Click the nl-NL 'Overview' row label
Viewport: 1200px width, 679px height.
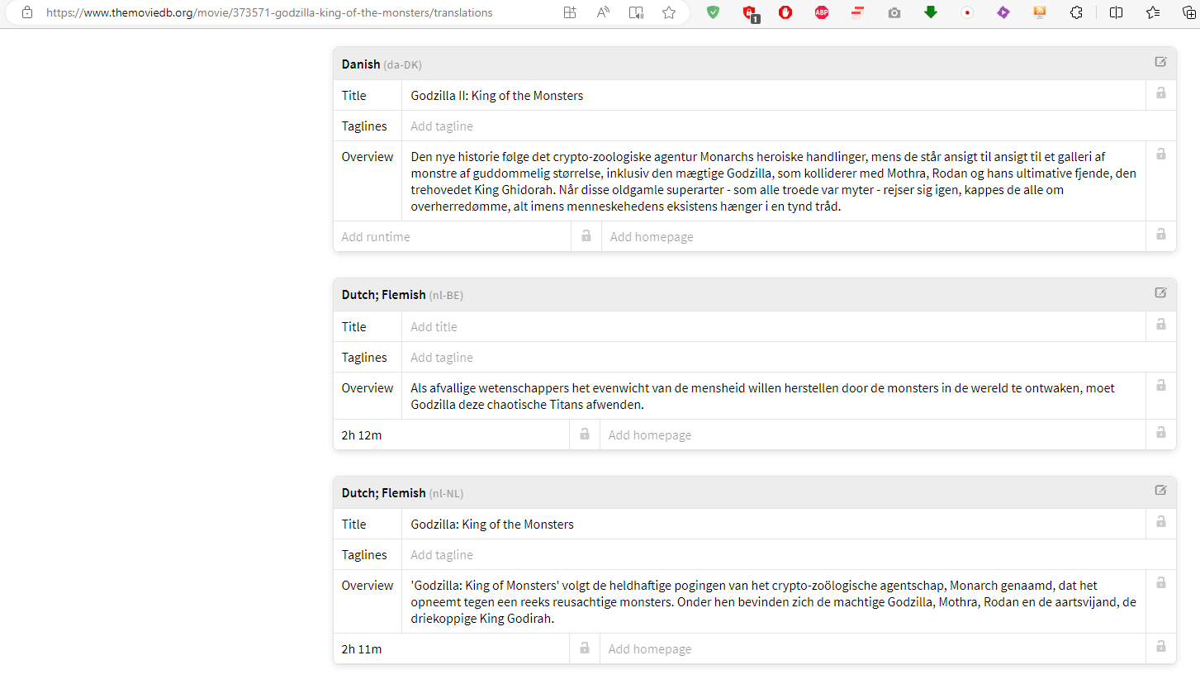click(x=368, y=586)
